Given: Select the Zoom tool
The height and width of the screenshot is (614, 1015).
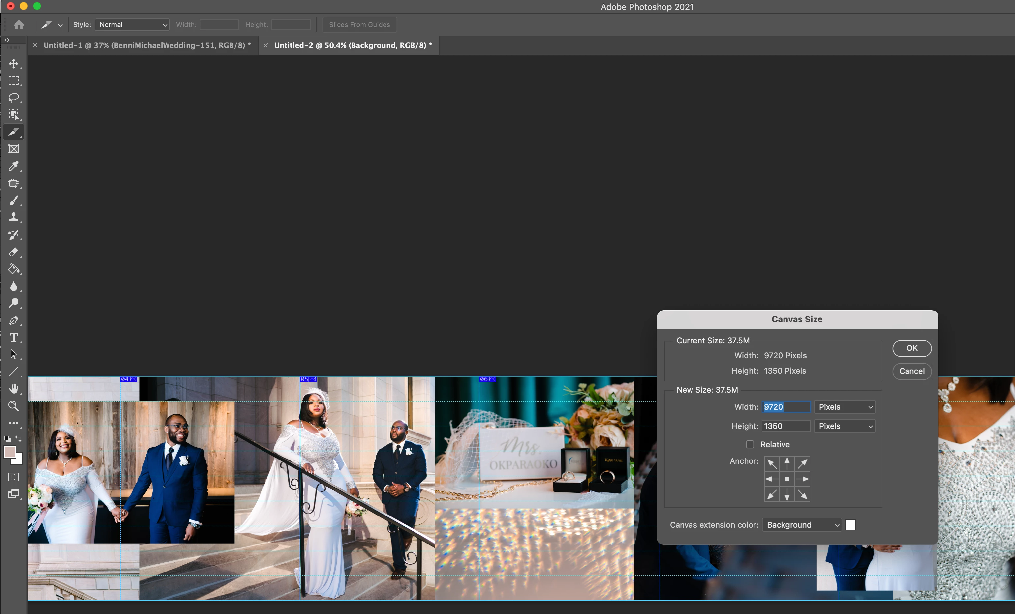Looking at the screenshot, I should pos(14,406).
